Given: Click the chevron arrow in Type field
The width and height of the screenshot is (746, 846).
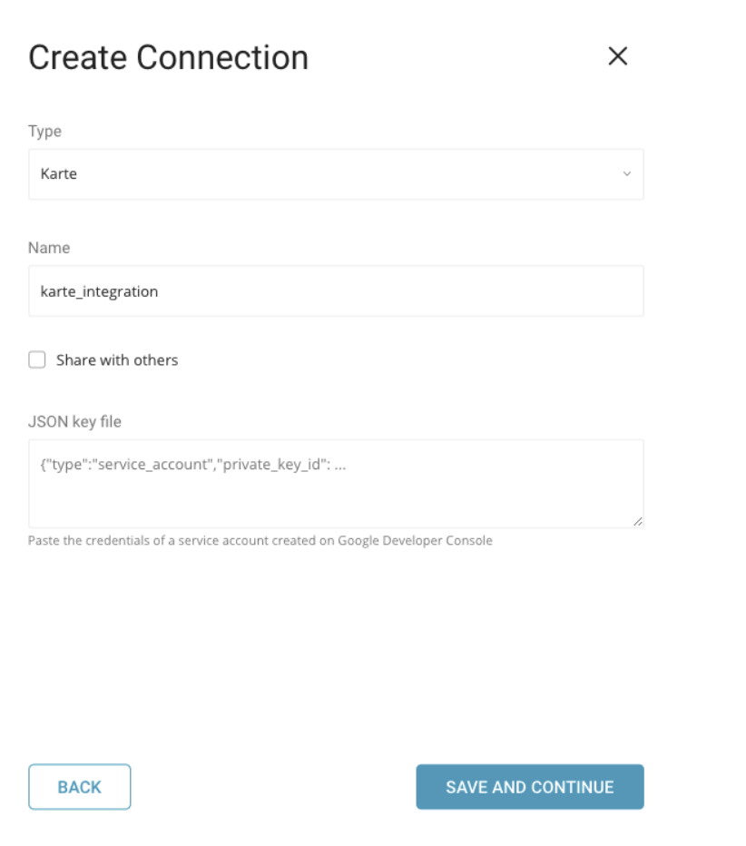Looking at the screenshot, I should 626,174.
